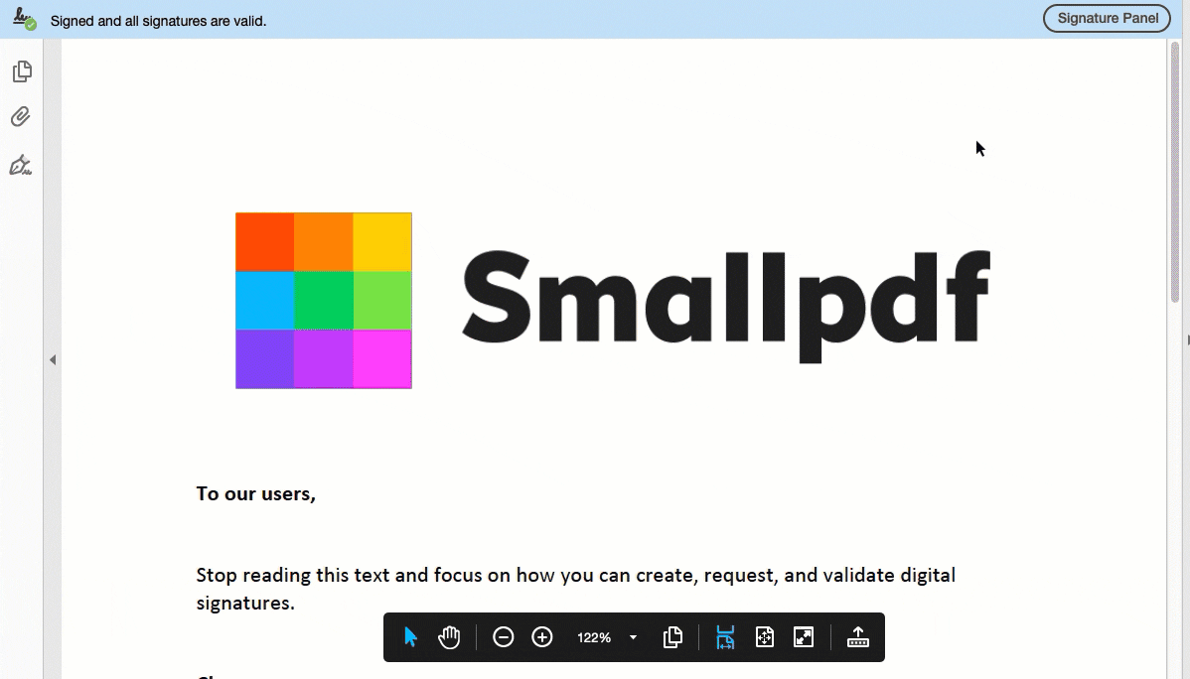The height and width of the screenshot is (679, 1190).
Task: Enable fit width scrolling mode
Action: click(725, 637)
